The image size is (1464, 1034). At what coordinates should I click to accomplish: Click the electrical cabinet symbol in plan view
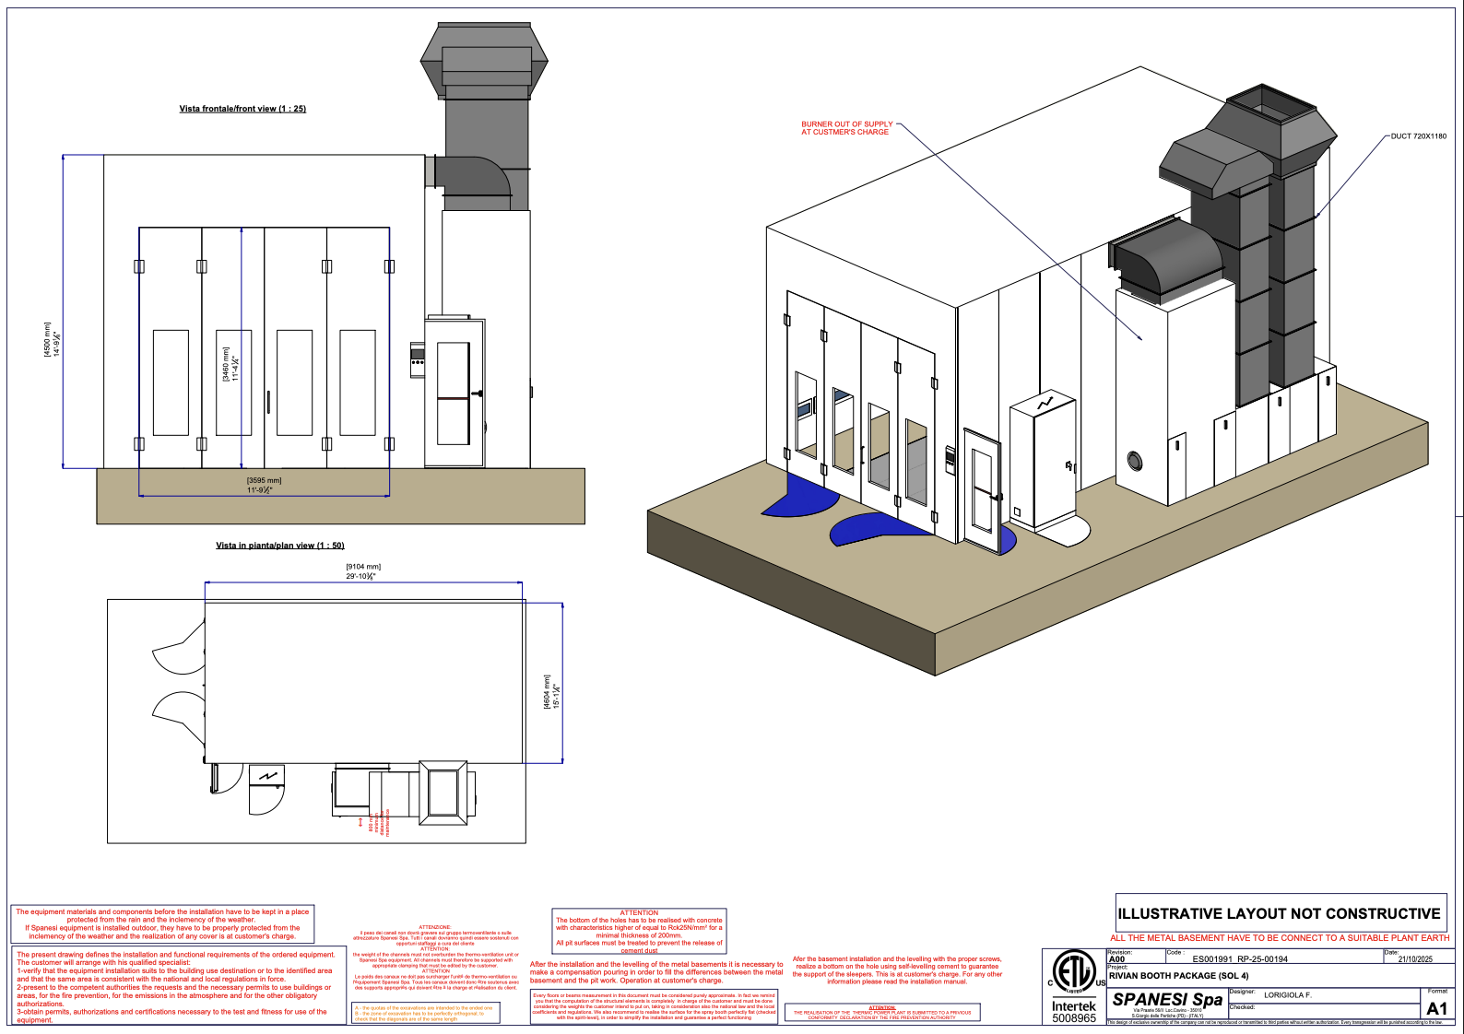pos(266,777)
